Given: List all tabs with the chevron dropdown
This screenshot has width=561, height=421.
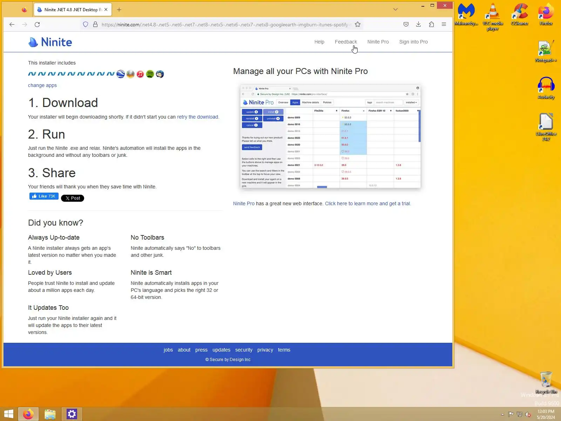Looking at the screenshot, I should click(396, 9).
